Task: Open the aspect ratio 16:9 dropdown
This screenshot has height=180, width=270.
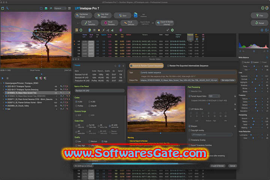Action: [x=214, y=96]
